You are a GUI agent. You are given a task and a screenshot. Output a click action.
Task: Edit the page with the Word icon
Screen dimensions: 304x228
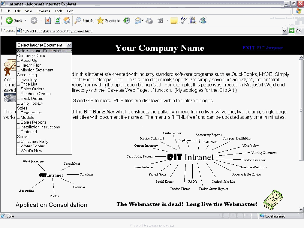tap(160, 20)
